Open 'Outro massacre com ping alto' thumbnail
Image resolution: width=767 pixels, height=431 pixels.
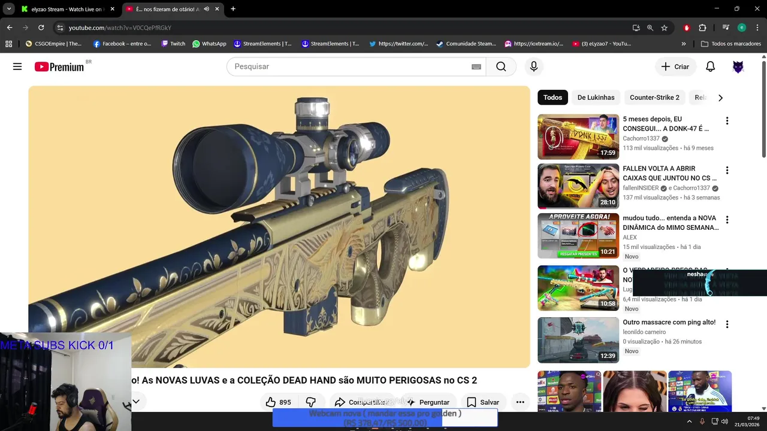click(578, 340)
